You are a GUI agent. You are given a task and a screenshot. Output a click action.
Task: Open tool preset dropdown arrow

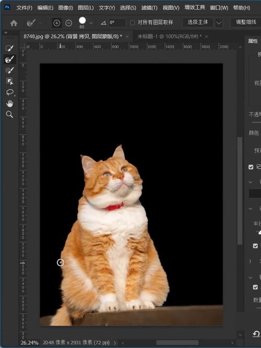(40, 23)
